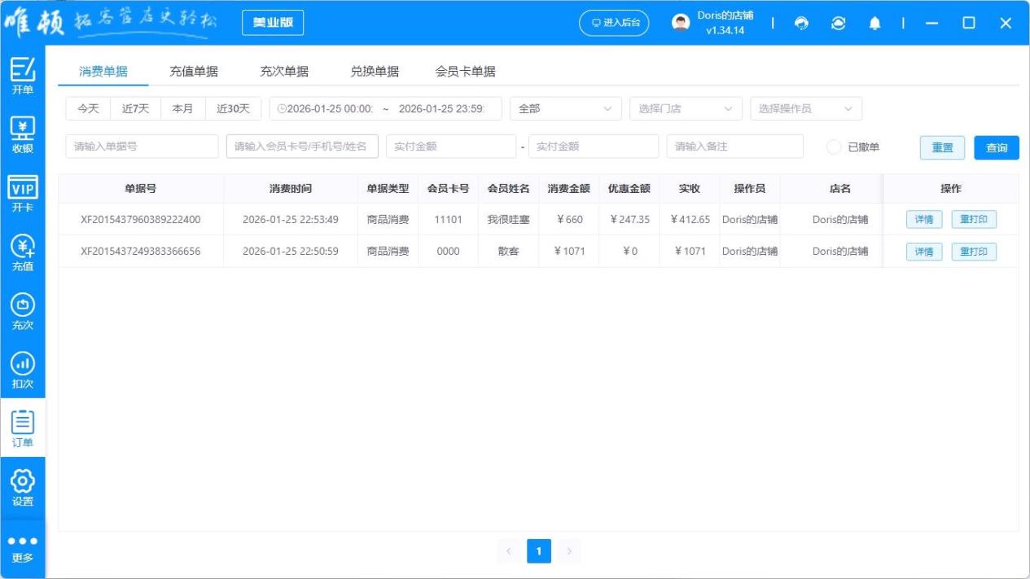1030x579 pixels.
Task: Expand the 选择操作员 operator dropdown
Action: (806, 108)
